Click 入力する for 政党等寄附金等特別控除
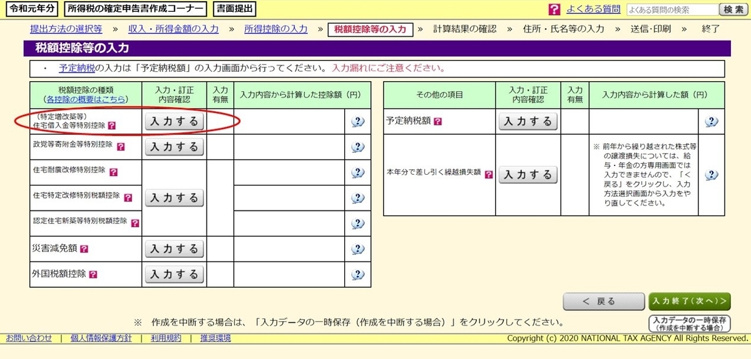The image size is (751, 359). pyautogui.click(x=175, y=147)
